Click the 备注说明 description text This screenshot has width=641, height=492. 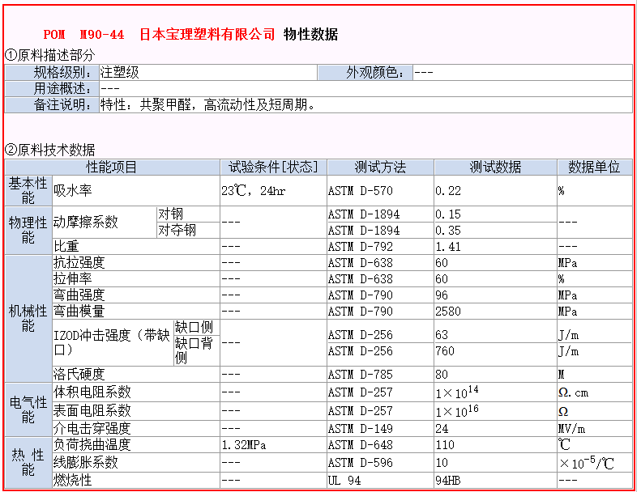click(207, 105)
